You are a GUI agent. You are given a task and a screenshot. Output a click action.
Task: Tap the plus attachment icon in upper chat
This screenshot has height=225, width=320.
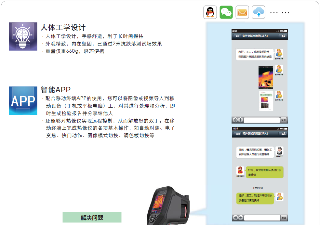tap(240, 120)
